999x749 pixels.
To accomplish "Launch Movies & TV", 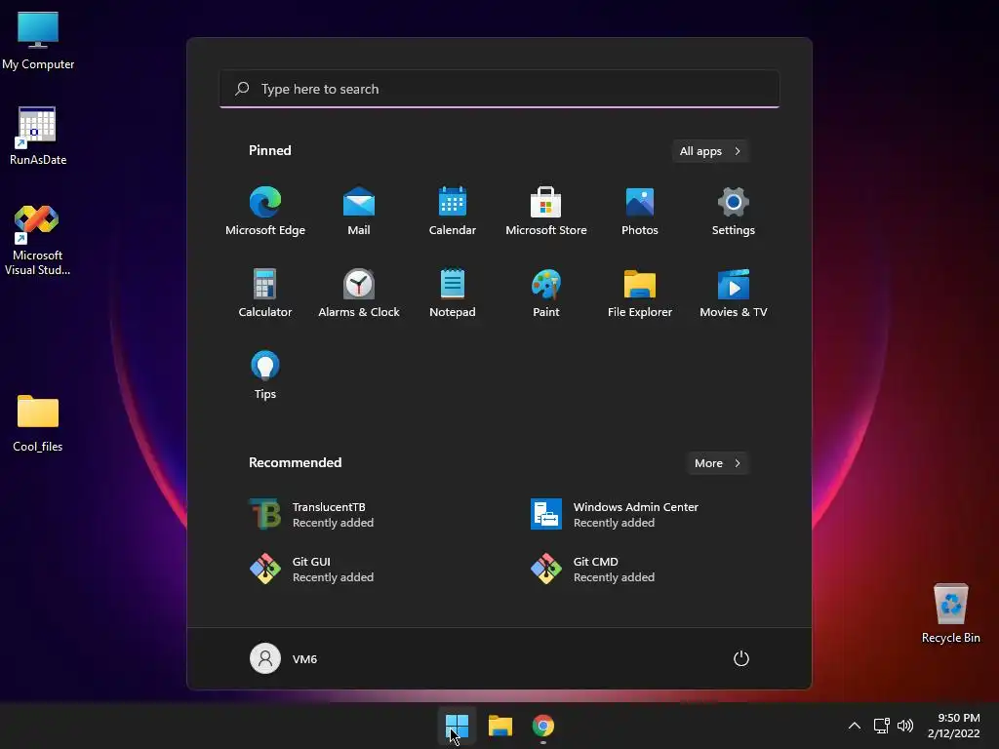I will pyautogui.click(x=734, y=293).
